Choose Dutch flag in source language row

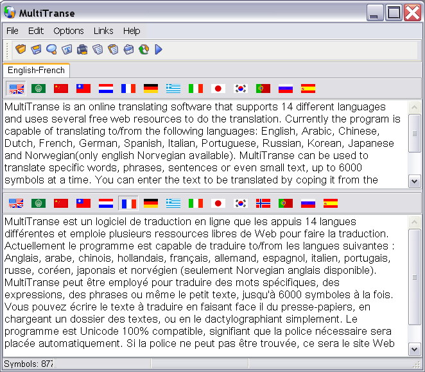106,89
